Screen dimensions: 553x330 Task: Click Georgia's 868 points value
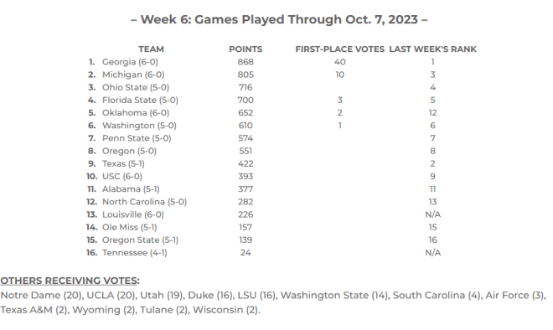click(245, 62)
